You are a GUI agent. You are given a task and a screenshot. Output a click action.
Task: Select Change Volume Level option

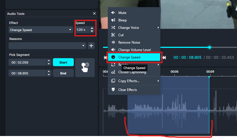134,50
